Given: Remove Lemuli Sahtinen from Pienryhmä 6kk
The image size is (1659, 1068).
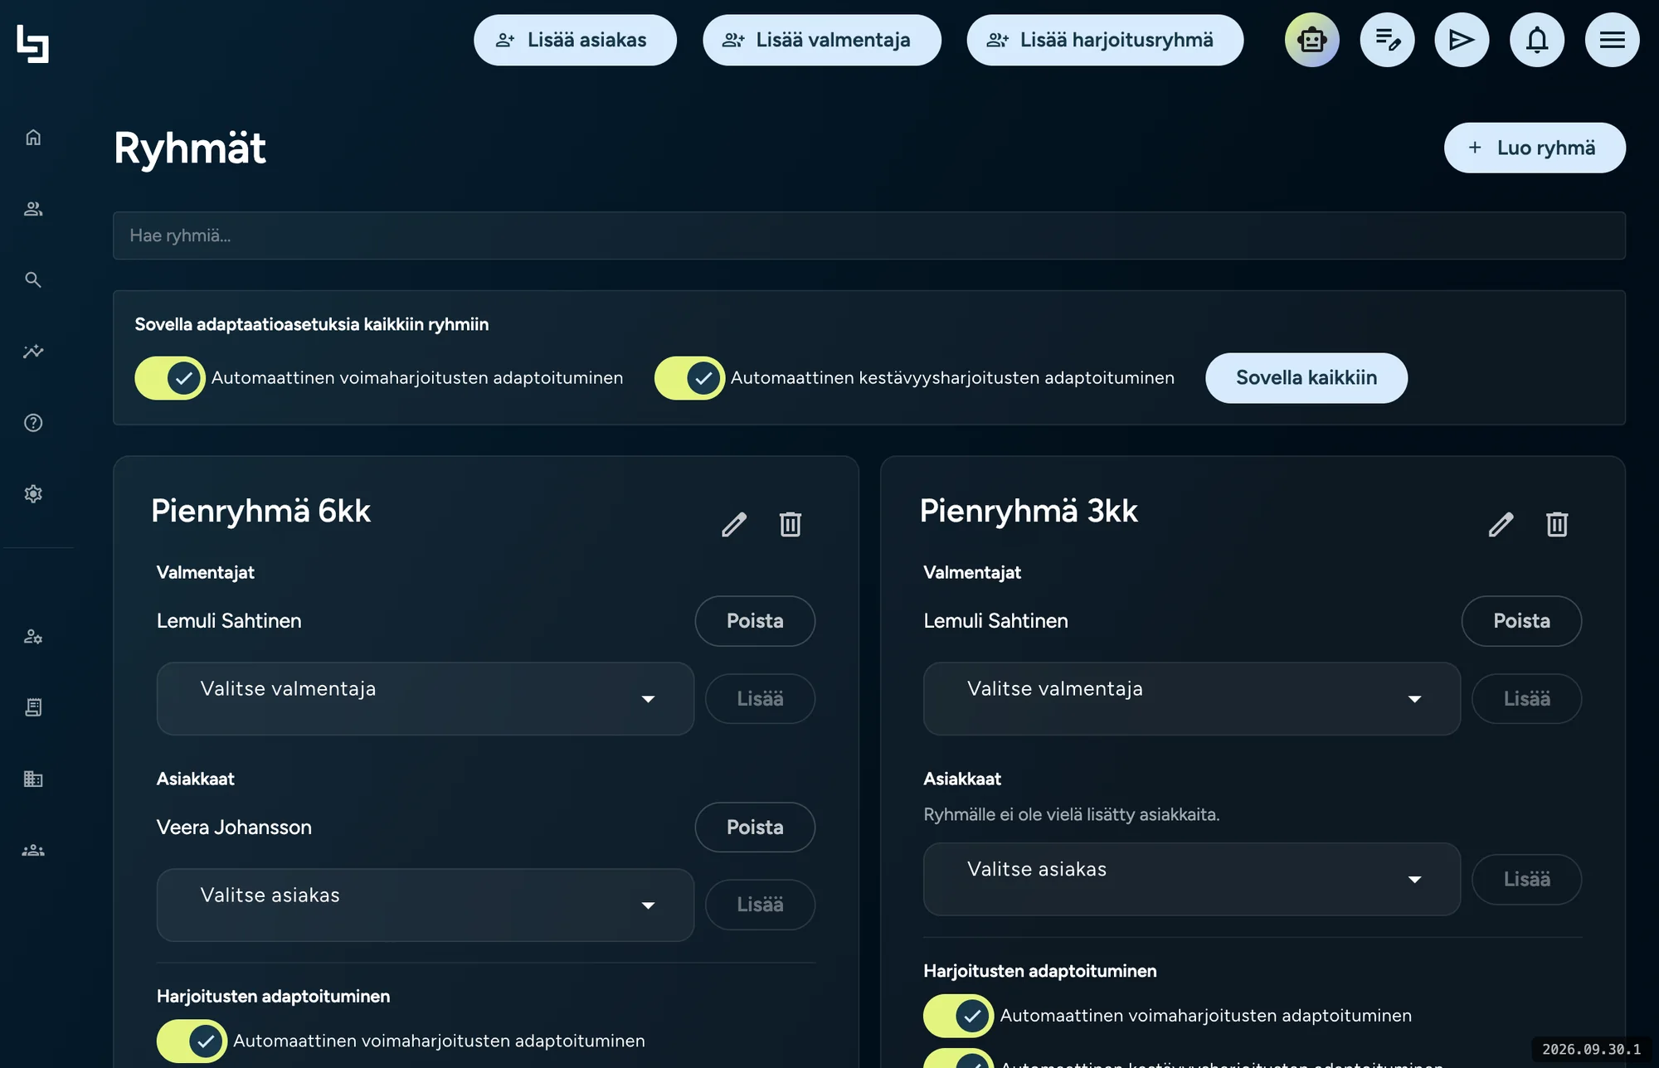Looking at the screenshot, I should (x=755, y=621).
